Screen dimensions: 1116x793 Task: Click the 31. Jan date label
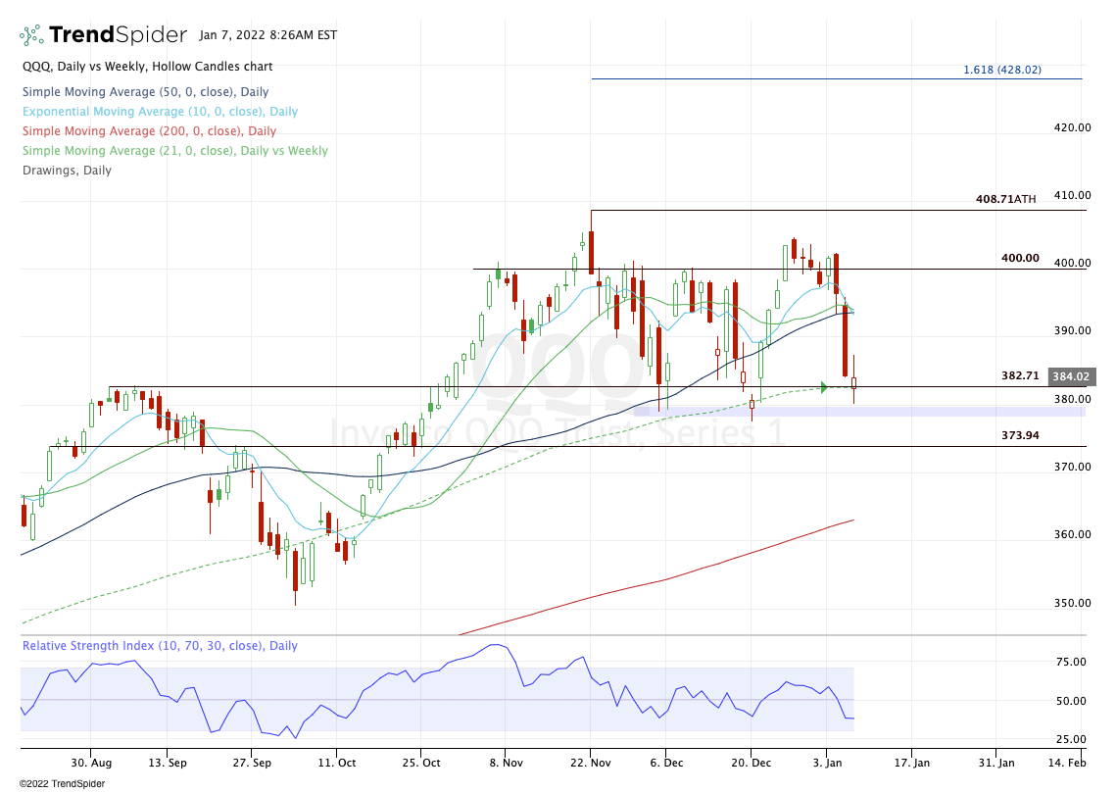(996, 763)
